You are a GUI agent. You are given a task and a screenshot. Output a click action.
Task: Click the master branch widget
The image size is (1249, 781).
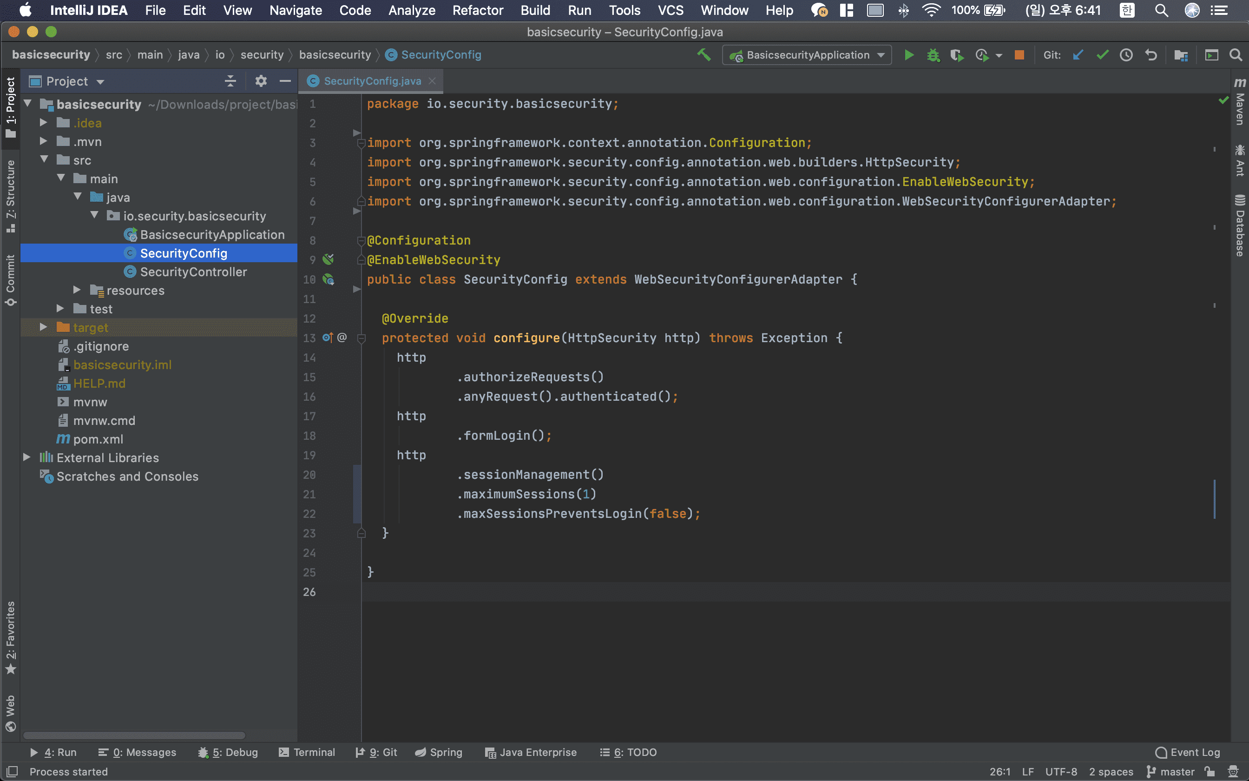1170,771
